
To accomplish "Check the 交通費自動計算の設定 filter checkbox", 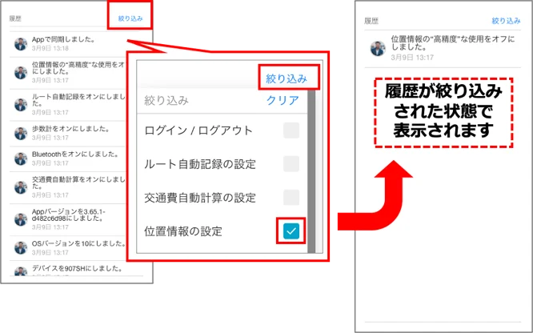I will coord(291,197).
